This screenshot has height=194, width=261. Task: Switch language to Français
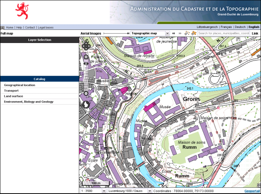tap(226, 27)
